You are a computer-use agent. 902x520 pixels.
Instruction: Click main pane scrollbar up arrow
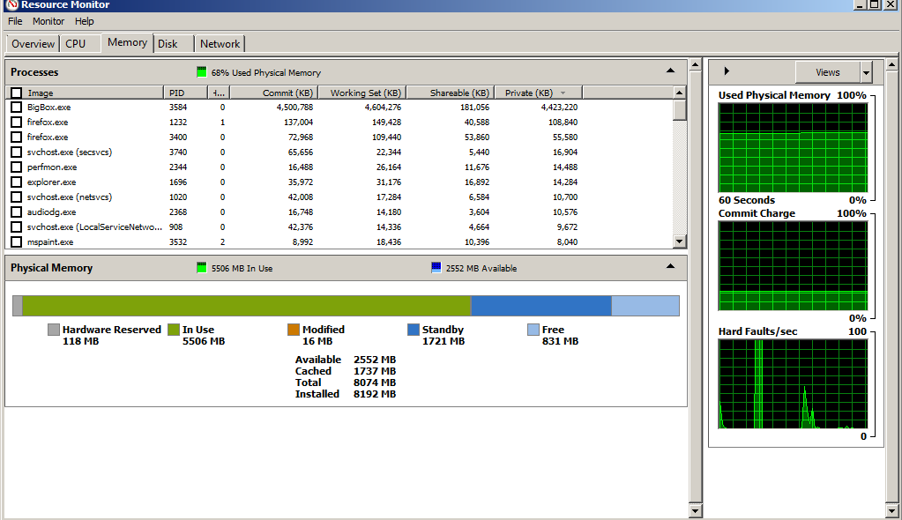click(x=695, y=64)
